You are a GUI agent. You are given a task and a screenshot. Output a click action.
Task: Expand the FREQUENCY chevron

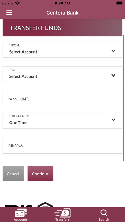click(x=114, y=120)
